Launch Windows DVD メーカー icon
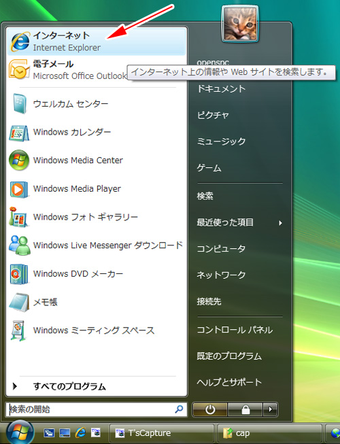Image resolution: width=340 pixels, height=444 pixels. 19,274
